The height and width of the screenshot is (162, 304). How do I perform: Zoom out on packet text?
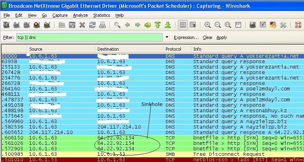click(x=218, y=25)
